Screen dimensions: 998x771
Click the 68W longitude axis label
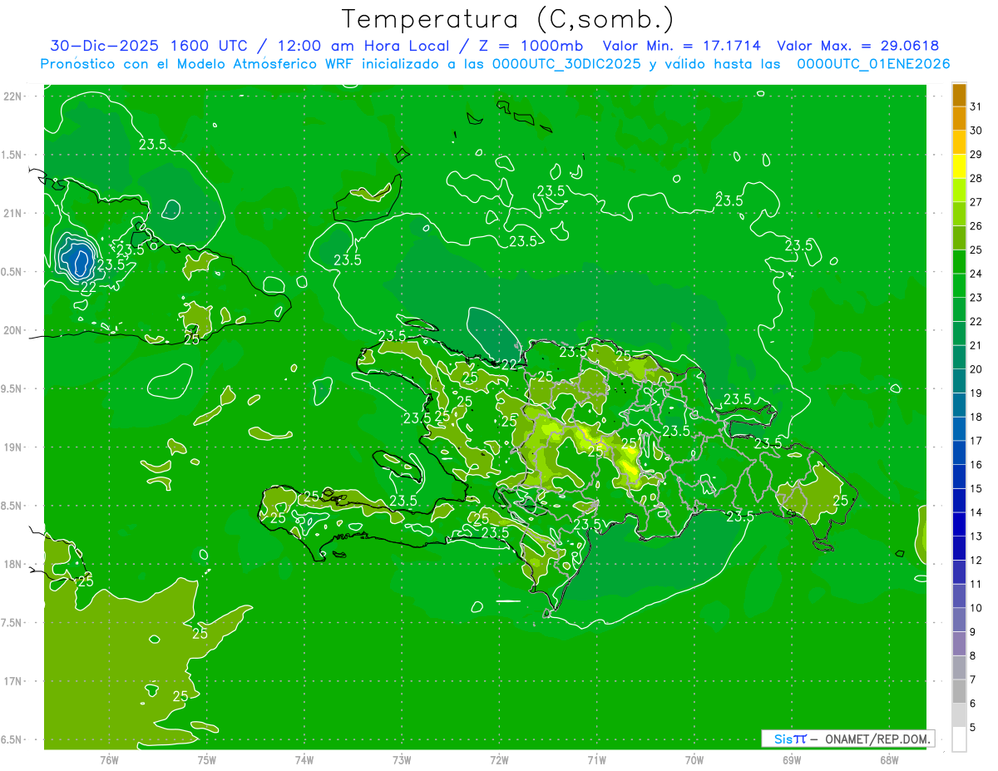point(889,759)
